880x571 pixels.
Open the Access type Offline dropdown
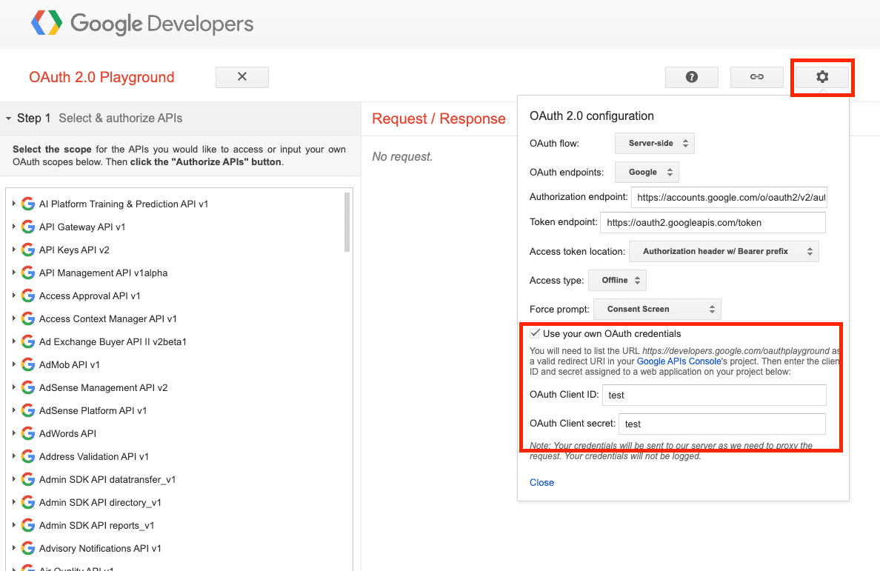click(x=617, y=280)
